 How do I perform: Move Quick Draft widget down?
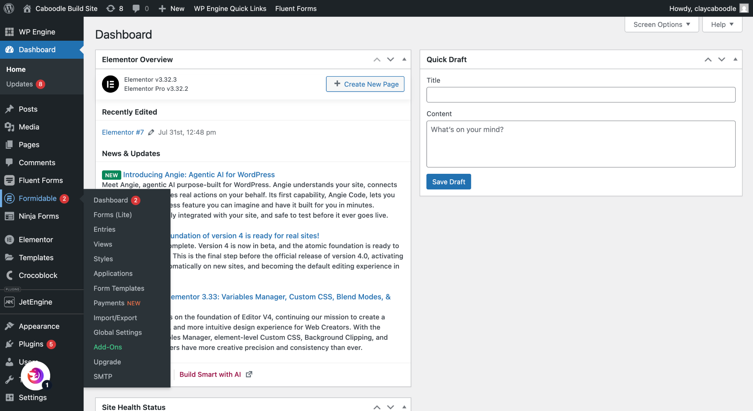[x=722, y=59]
